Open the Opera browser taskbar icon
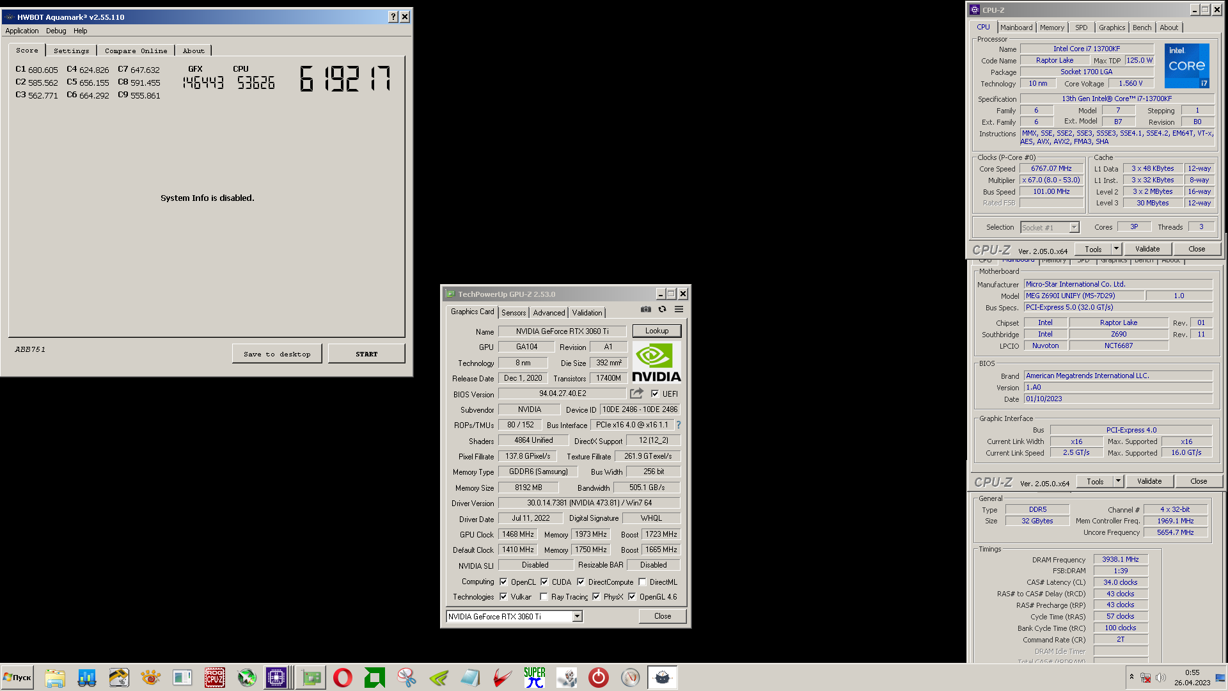1228x691 pixels. 343,678
